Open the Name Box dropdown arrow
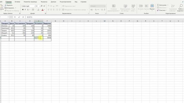Image resolution: width=184 pixels, height=103 pixels. tap(8, 17)
